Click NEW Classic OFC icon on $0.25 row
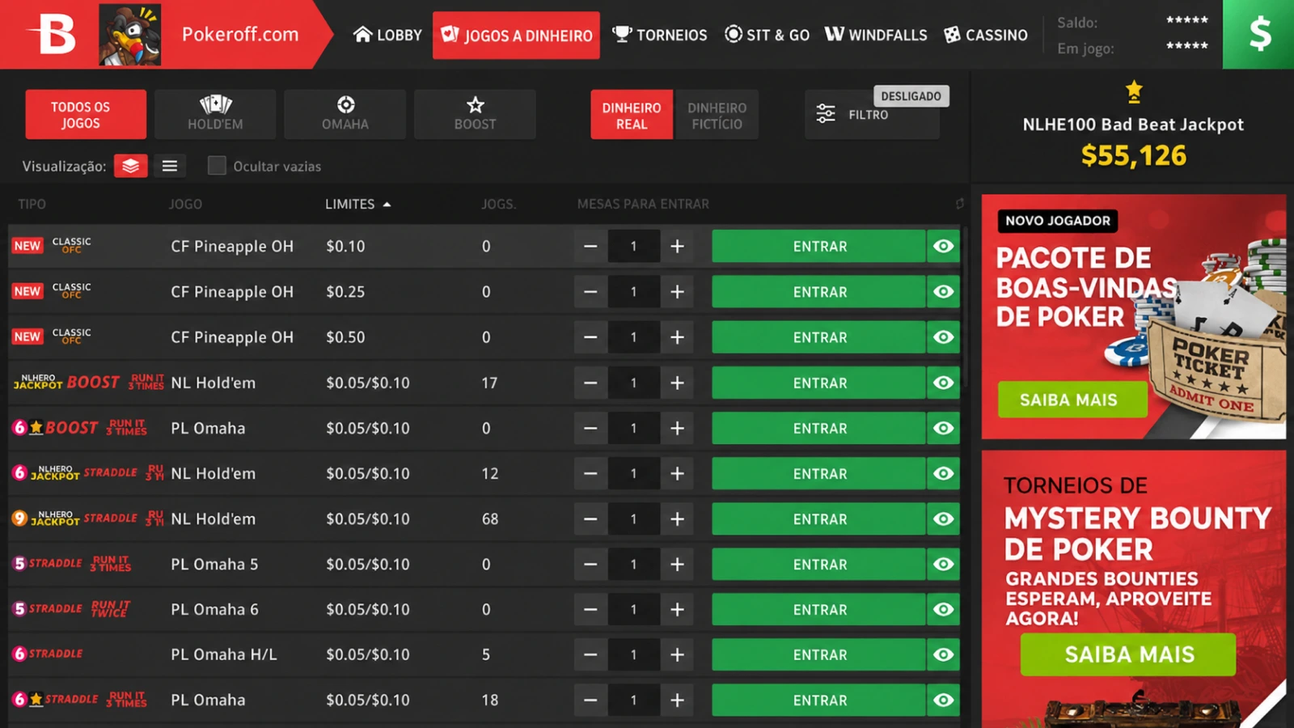 [x=52, y=291]
